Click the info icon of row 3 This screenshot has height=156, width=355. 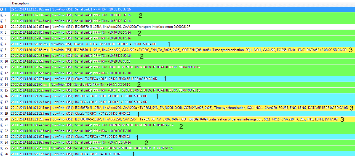click(2, 21)
